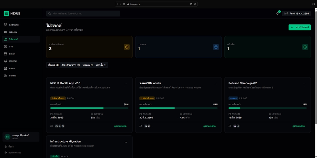Click the เสร็จสิ้น badge on Infrastructure Migration card
The height and width of the screenshot is (158, 317).
(55, 157)
